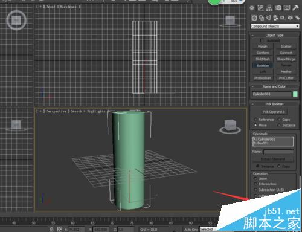Choose the Union operation

coord(255,179)
